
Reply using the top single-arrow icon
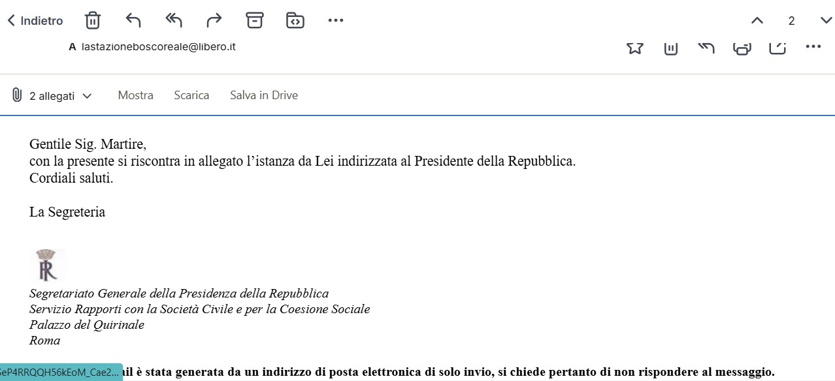[x=133, y=21]
